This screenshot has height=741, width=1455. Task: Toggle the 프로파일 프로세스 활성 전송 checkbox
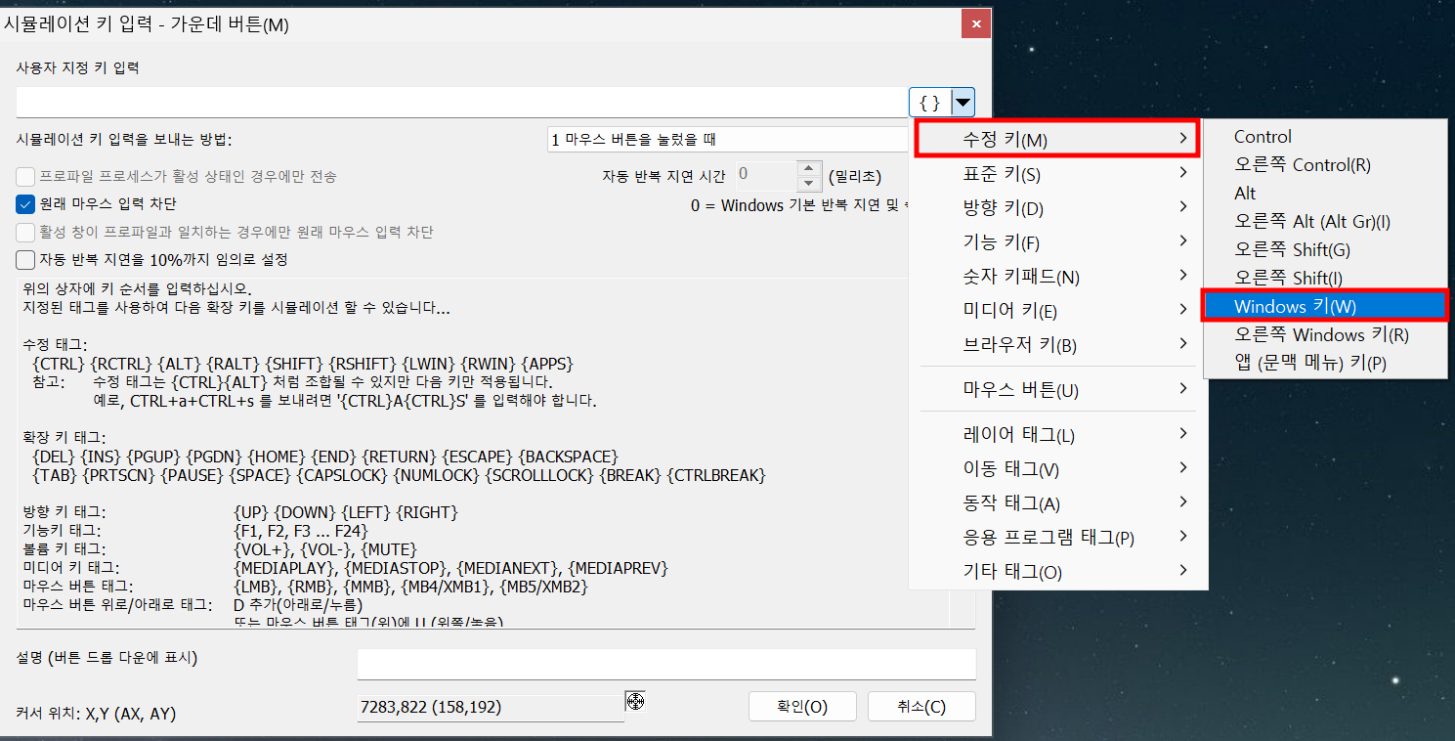pos(24,178)
